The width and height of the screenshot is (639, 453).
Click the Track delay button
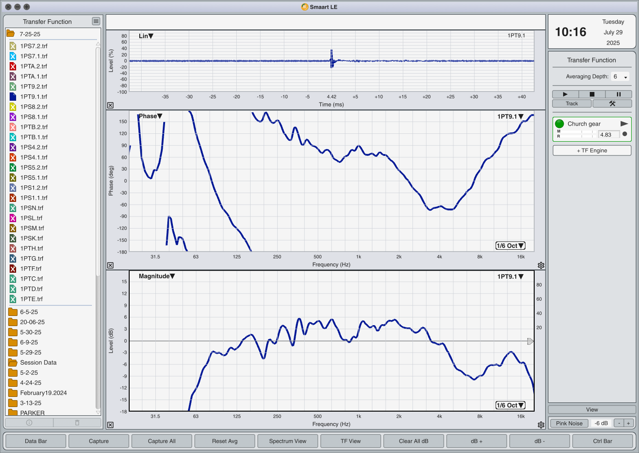[572, 103]
